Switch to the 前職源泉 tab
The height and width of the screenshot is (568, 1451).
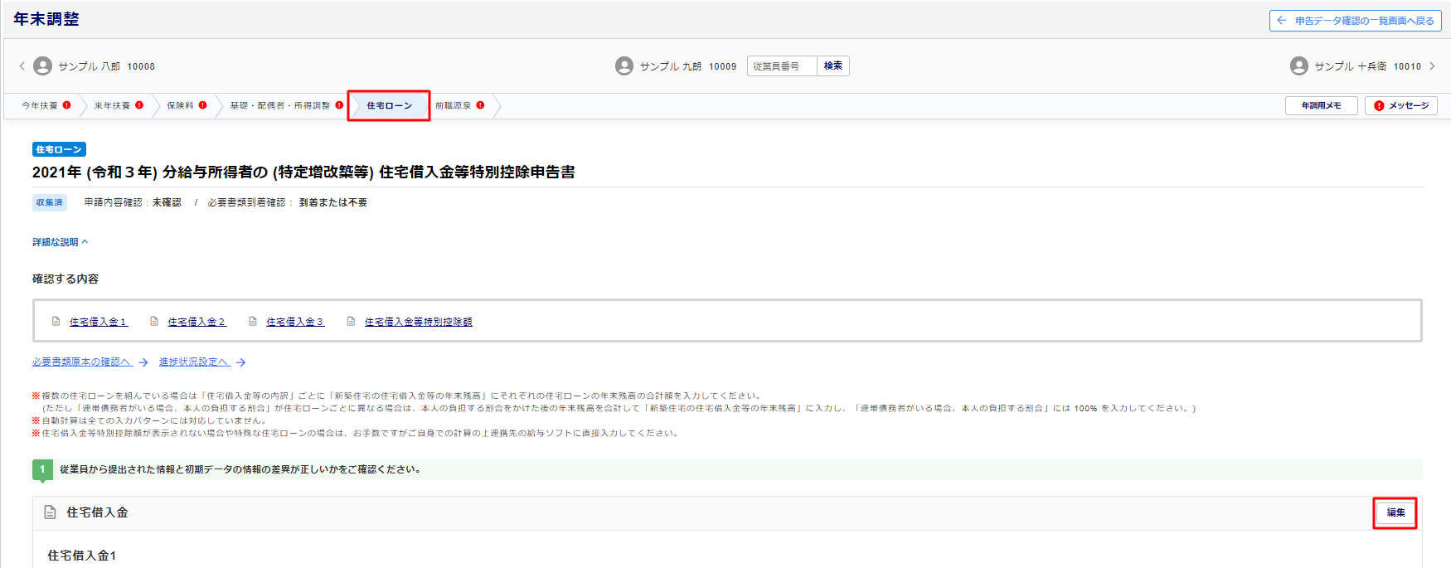(454, 105)
